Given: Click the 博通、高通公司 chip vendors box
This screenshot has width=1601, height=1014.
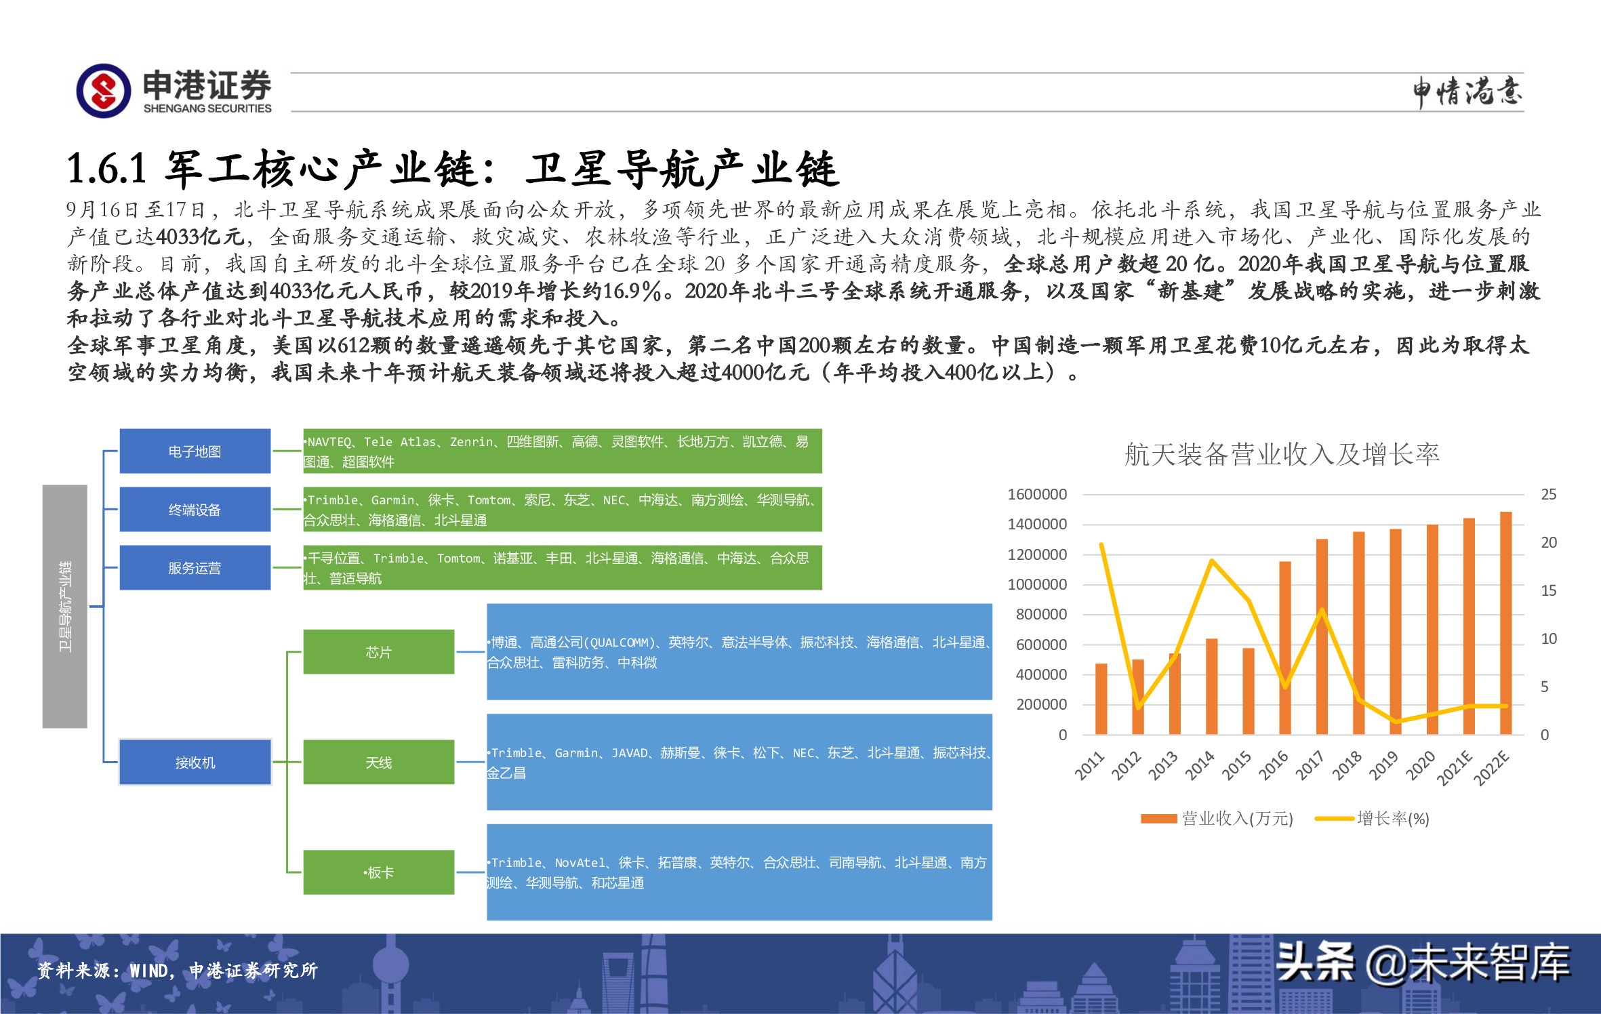Looking at the screenshot, I should [x=739, y=652].
